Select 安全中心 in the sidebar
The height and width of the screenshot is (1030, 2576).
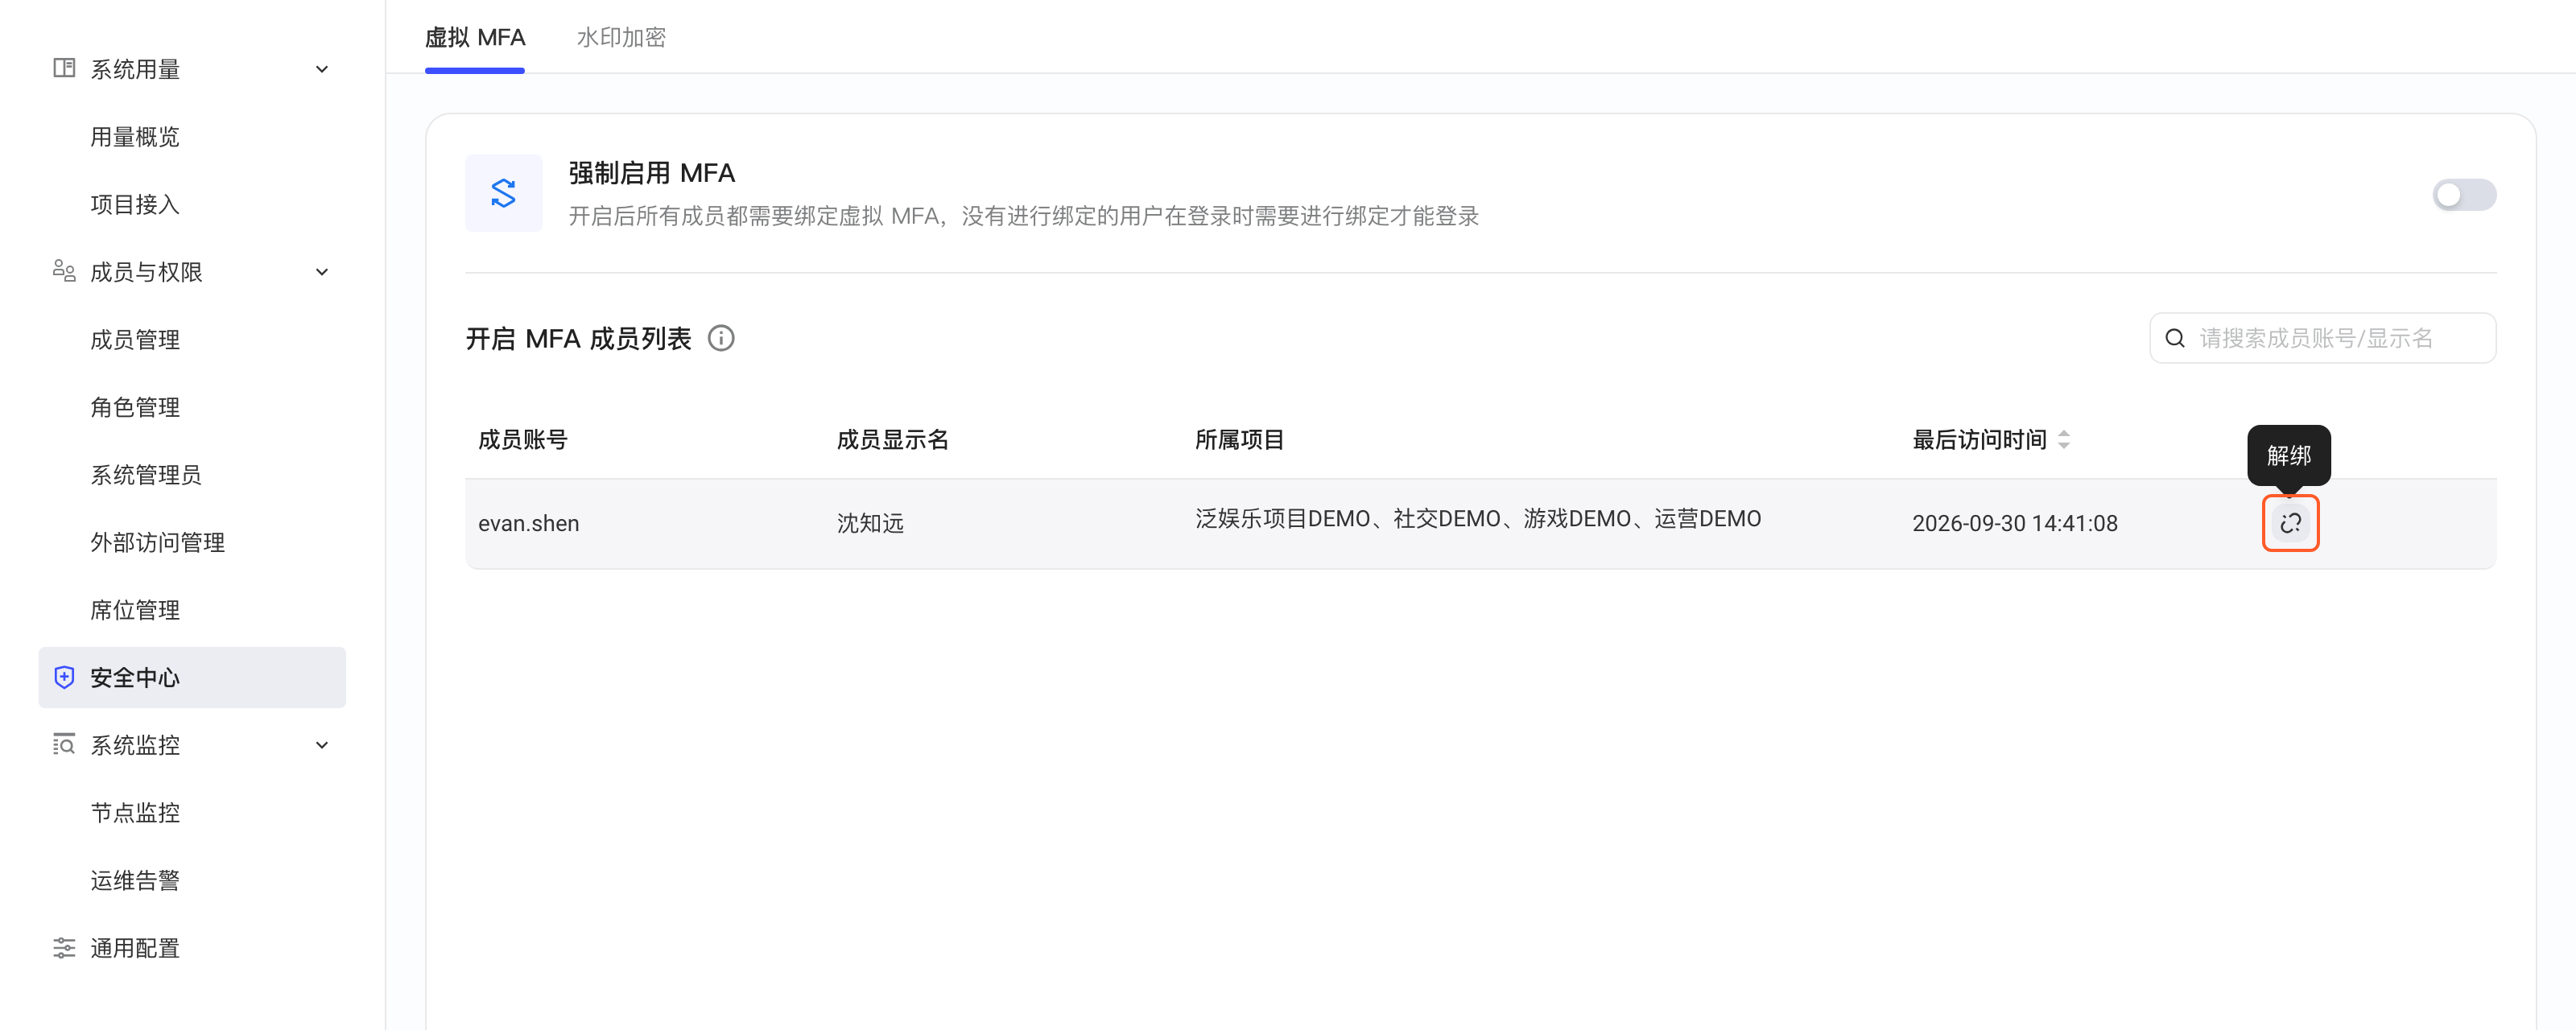192,677
